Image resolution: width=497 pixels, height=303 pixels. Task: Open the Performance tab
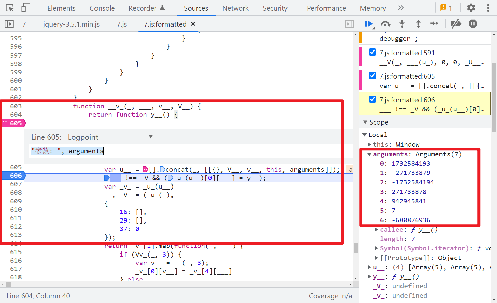327,8
